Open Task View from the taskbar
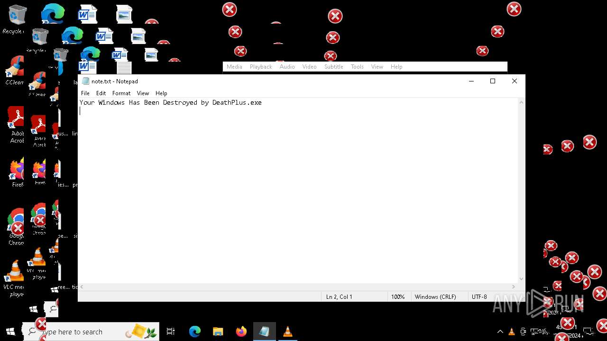The image size is (607, 341). [x=171, y=332]
